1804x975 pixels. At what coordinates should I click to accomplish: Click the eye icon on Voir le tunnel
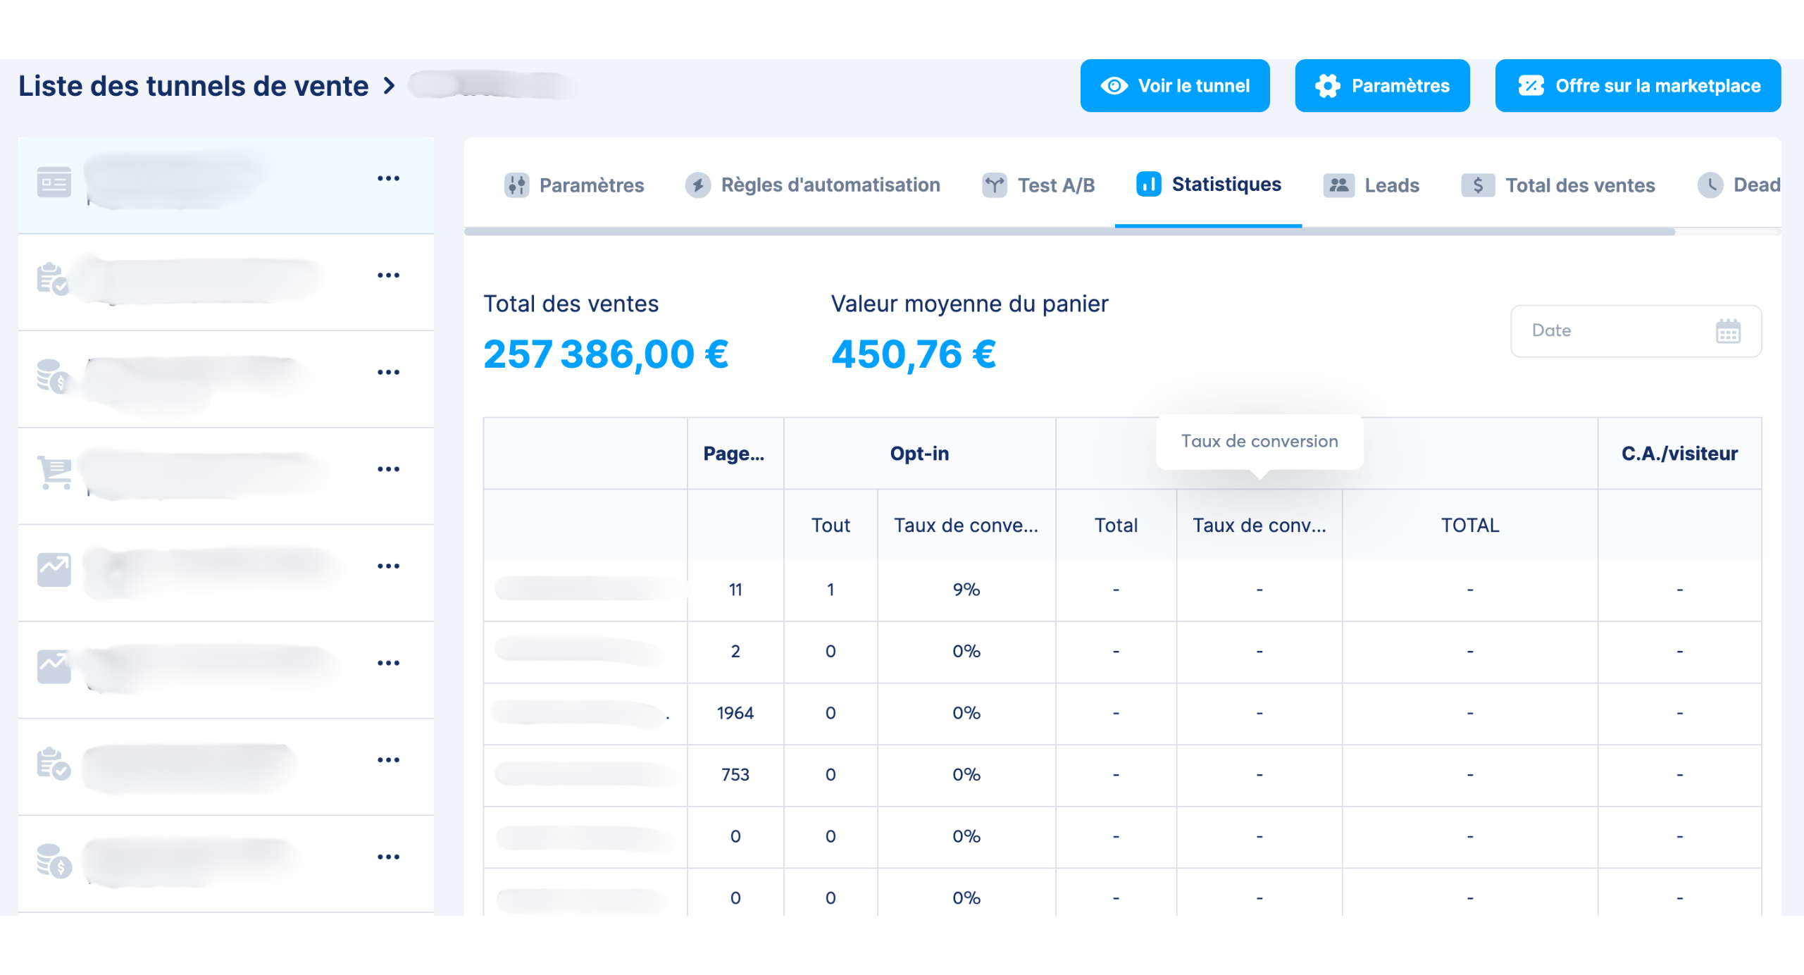tap(1114, 86)
